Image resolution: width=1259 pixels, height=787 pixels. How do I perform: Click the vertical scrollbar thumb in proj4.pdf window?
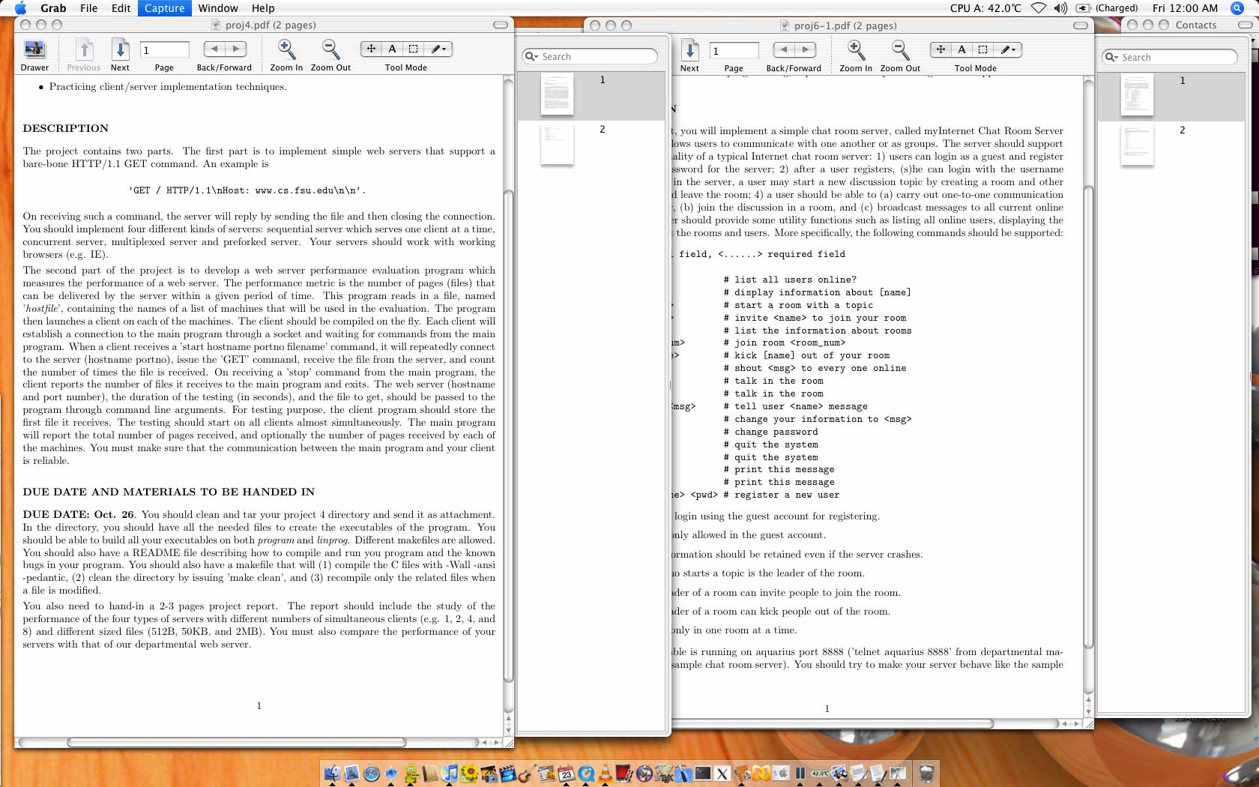pyautogui.click(x=508, y=436)
